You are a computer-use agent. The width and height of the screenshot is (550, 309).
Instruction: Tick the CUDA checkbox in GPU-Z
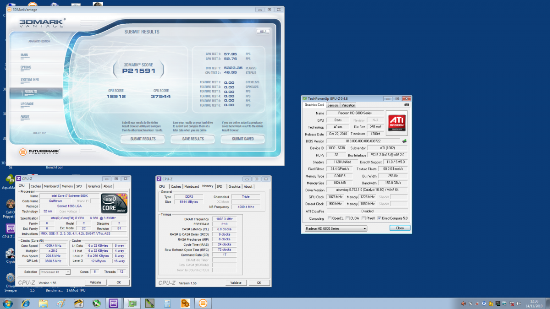[x=347, y=218]
